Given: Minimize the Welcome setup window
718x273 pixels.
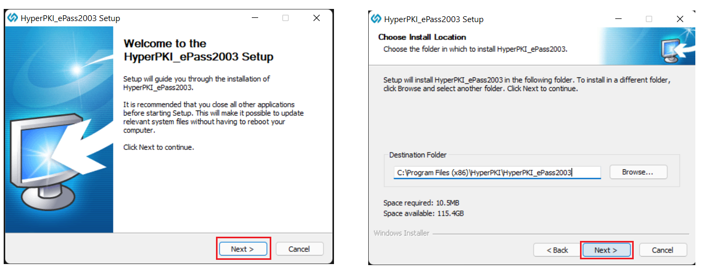Looking at the screenshot, I should tap(254, 18).
